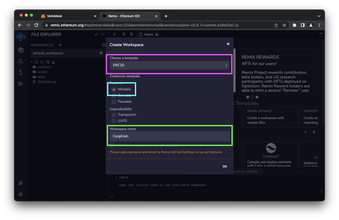339x220 pixels.
Task: Click the terminal transaction hash search field
Action: pos(248,171)
